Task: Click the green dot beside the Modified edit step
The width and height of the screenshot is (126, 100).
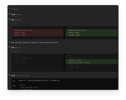Action: [x=9, y=19]
